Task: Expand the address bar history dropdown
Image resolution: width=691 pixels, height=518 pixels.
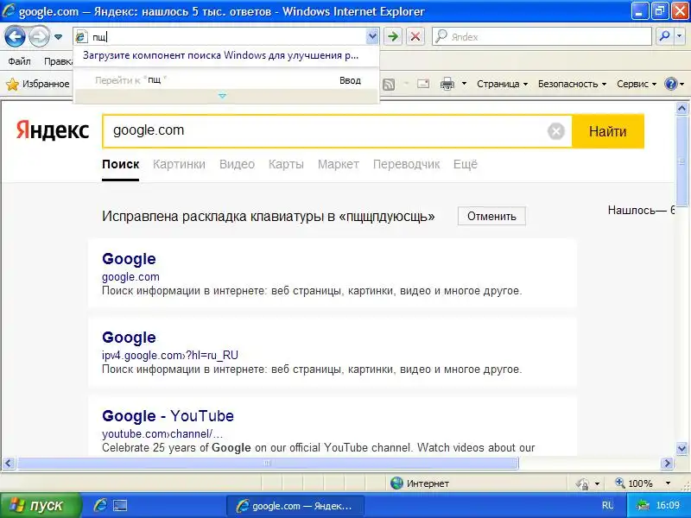Action: (372, 36)
